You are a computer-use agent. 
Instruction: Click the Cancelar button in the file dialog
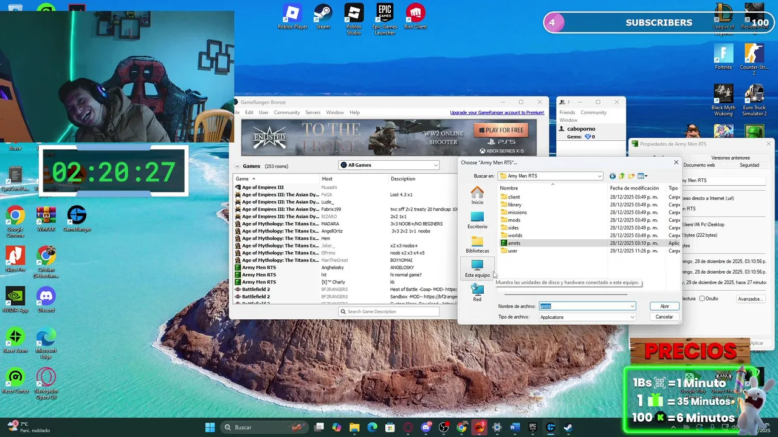pos(664,317)
